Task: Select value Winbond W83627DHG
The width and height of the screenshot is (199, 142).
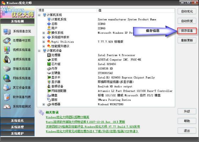Action: 111,104
